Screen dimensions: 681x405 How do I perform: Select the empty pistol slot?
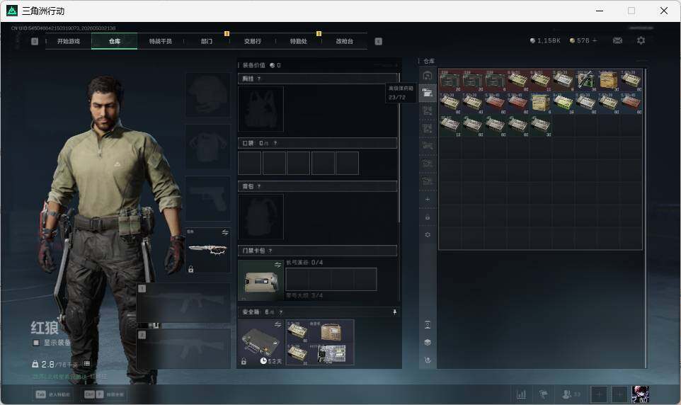(208, 198)
